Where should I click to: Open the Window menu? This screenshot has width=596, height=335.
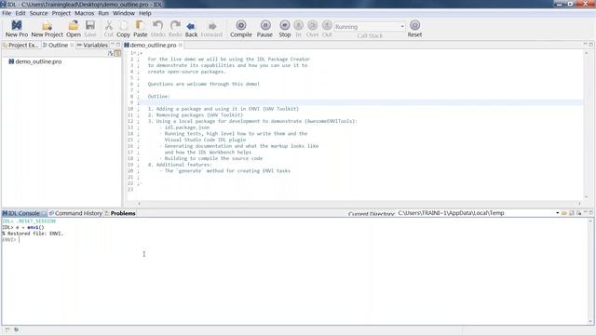click(x=124, y=13)
